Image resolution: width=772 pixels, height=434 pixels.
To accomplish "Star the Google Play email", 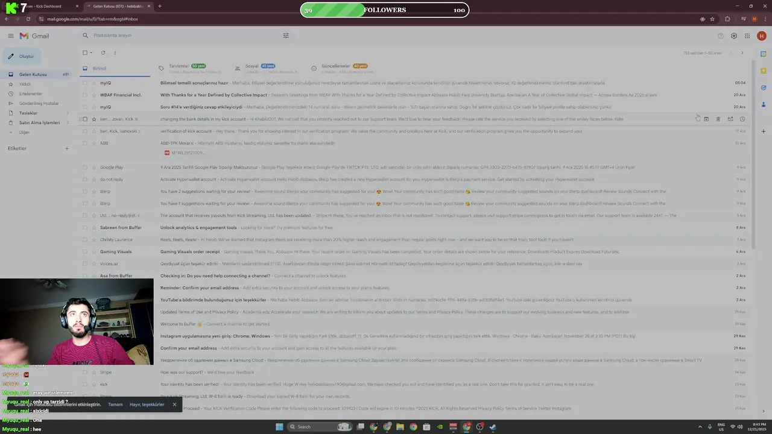I will coord(94,168).
